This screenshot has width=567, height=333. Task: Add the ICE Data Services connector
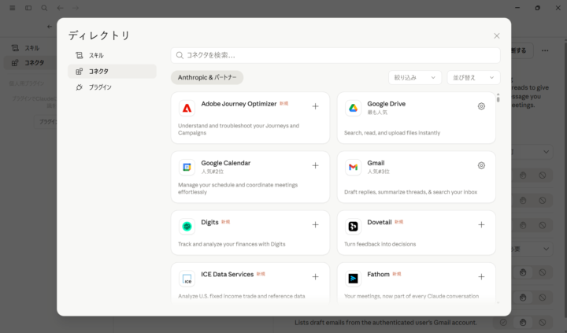tap(315, 277)
